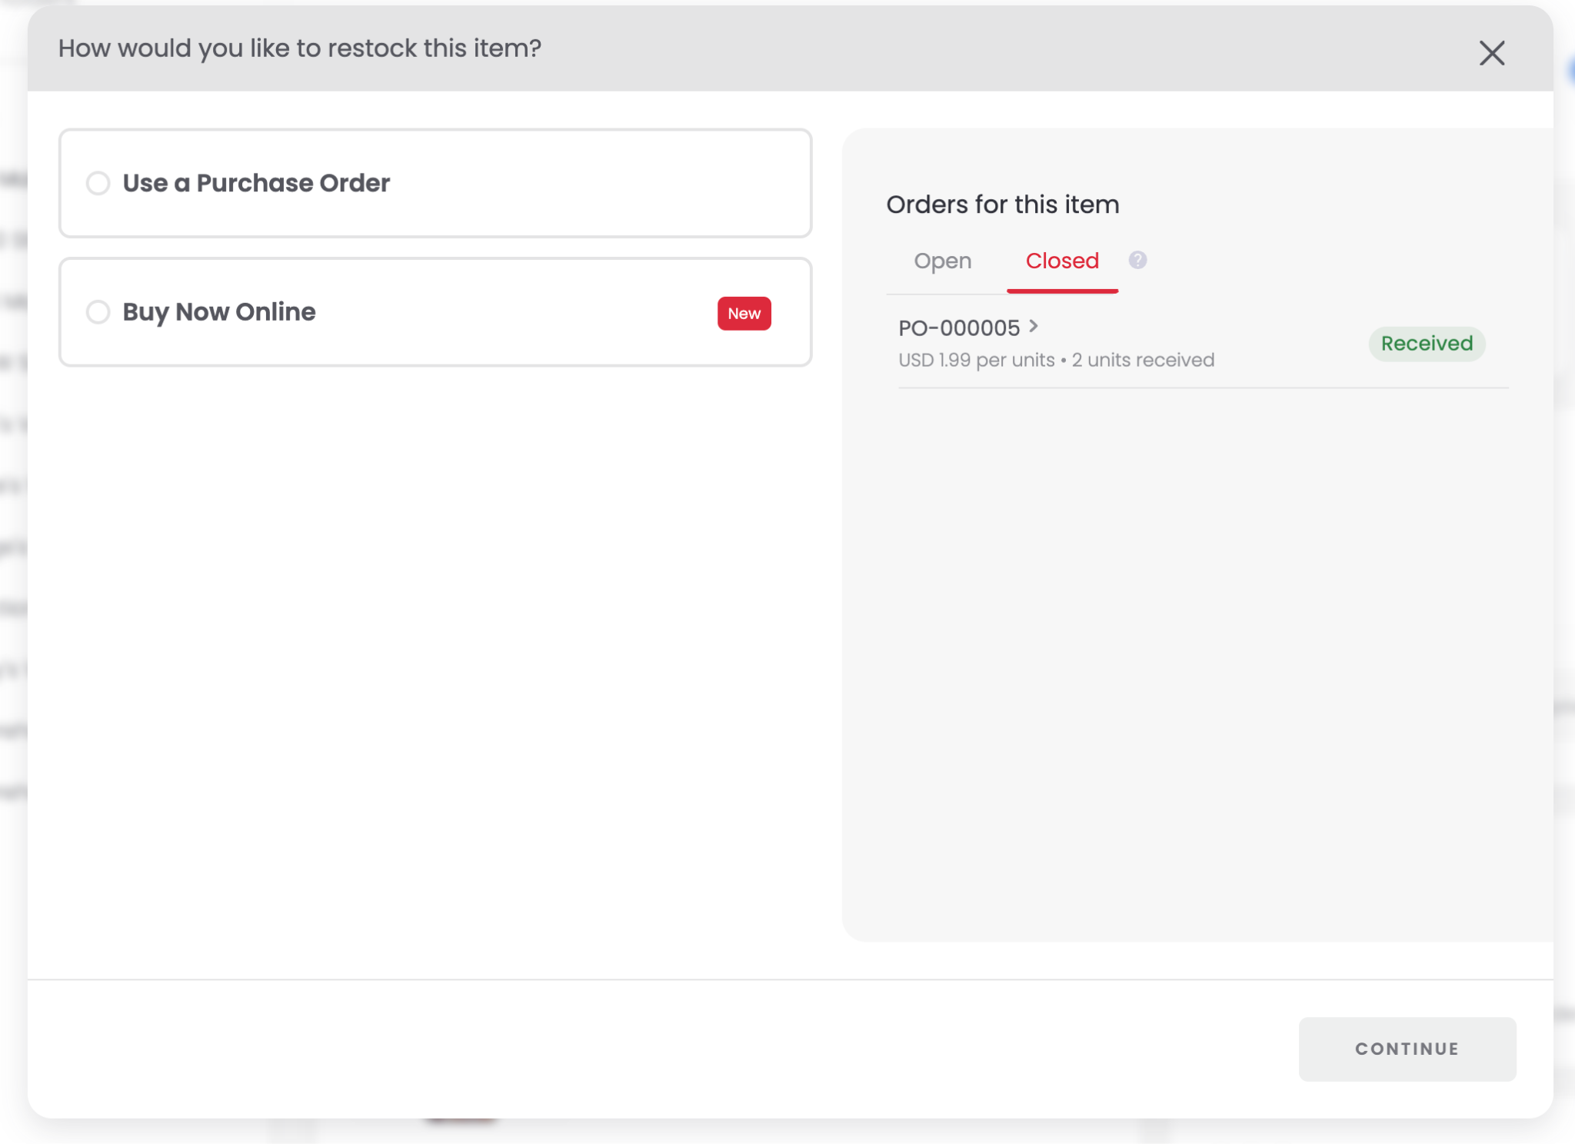Switch to the Open orders tab

942,261
